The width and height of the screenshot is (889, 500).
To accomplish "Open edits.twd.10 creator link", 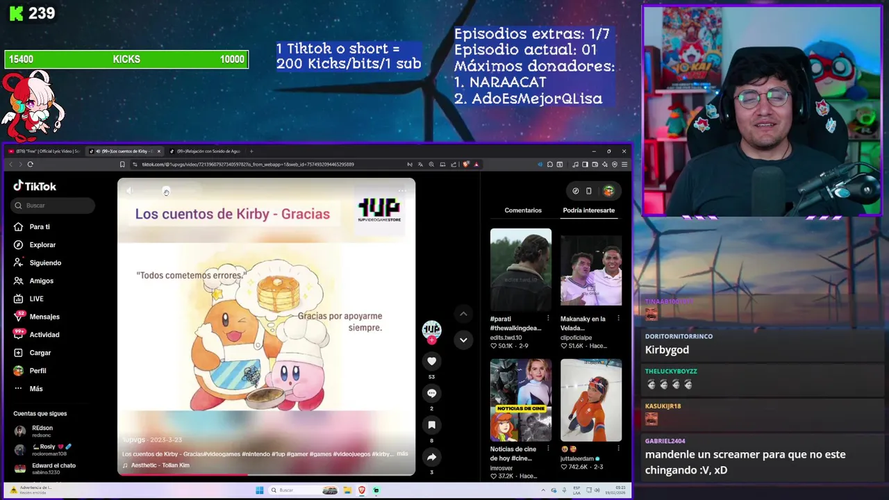I will [x=506, y=337].
